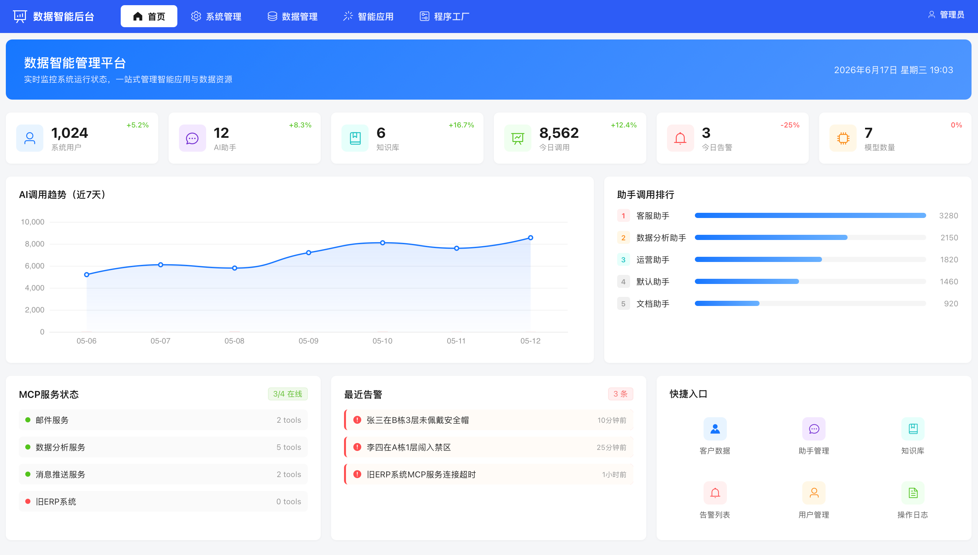
Task: Click the 8,562 今日调用 value
Action: click(559, 133)
